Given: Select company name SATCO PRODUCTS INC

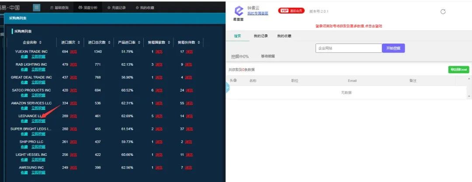Looking at the screenshot, I should (x=31, y=90).
